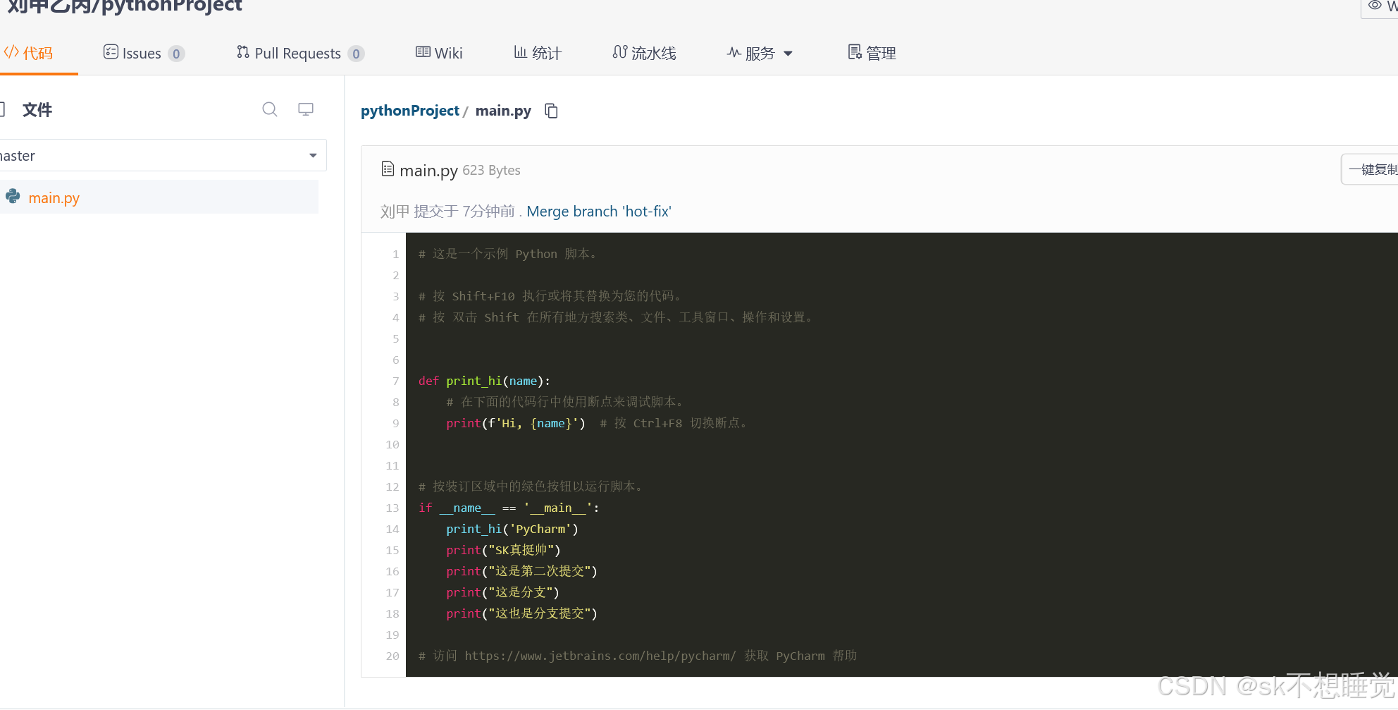Open the 统计 statistics tab
Image resolution: width=1398 pixels, height=710 pixels.
click(x=538, y=53)
